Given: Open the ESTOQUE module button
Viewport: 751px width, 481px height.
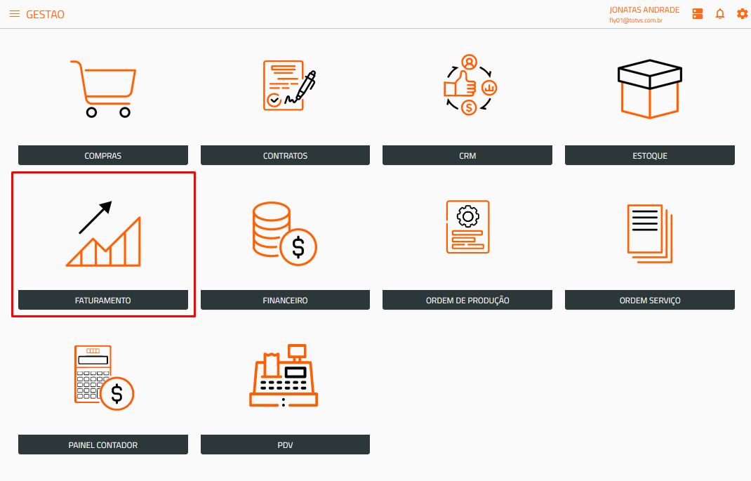Looking at the screenshot, I should (649, 155).
